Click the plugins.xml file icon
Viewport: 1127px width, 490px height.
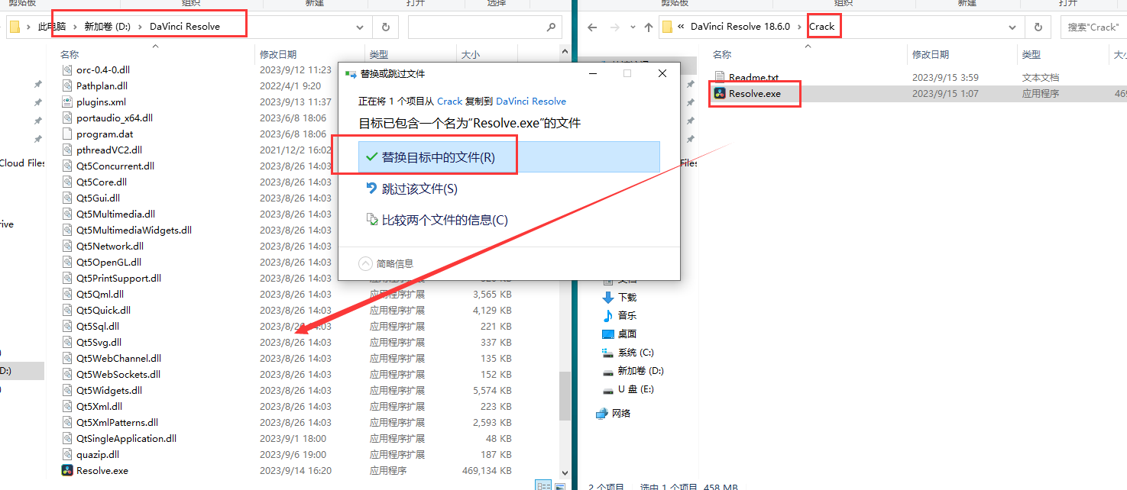[x=67, y=102]
